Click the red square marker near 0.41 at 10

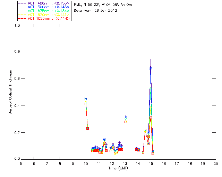[86, 104]
